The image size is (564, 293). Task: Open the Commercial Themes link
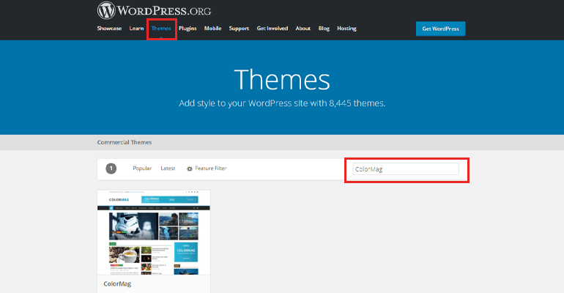[x=124, y=142]
